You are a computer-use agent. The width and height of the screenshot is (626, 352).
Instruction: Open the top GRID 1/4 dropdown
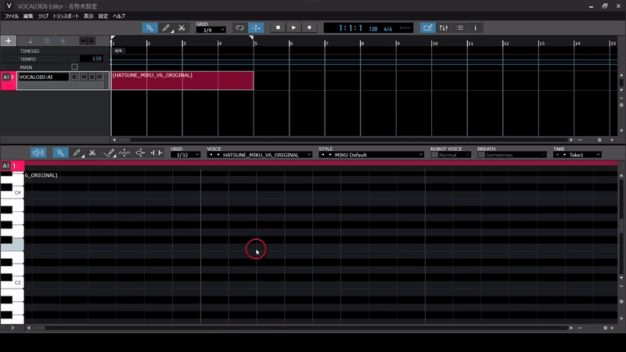211,30
